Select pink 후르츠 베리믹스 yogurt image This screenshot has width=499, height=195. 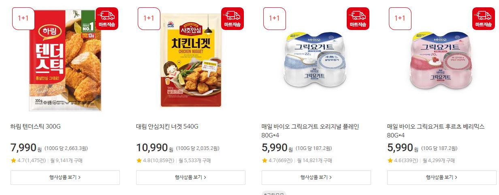(x=441, y=61)
